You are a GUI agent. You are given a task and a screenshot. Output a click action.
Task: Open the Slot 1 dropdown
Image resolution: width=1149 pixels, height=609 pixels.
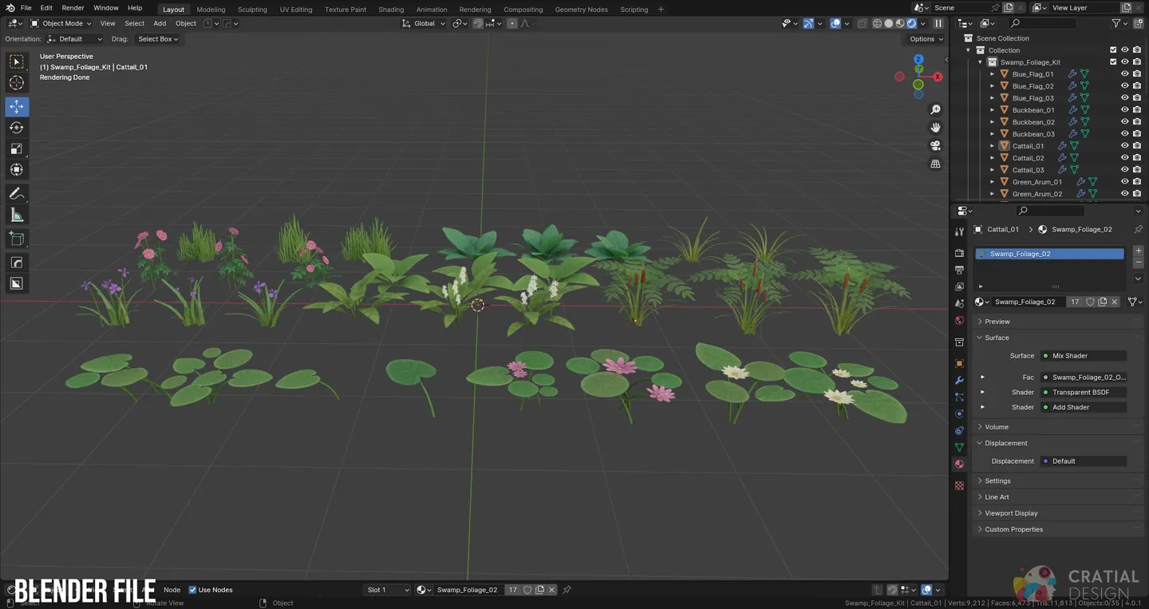387,590
